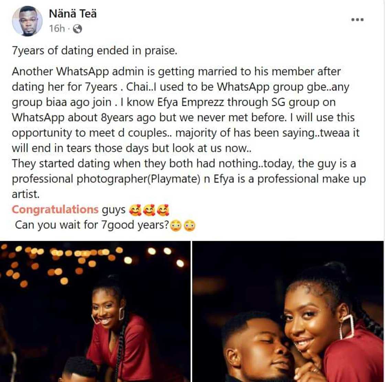
Task: Open the right photo of the couple
Action: 289,309
